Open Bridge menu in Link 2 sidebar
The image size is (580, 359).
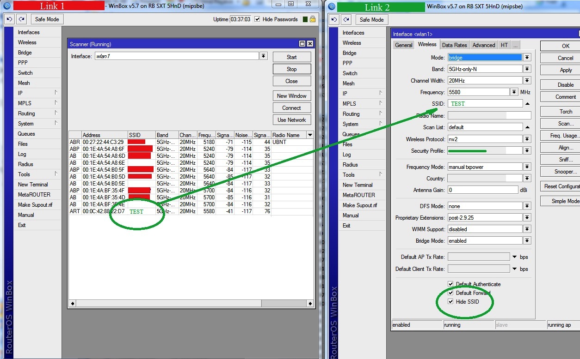click(x=362, y=53)
